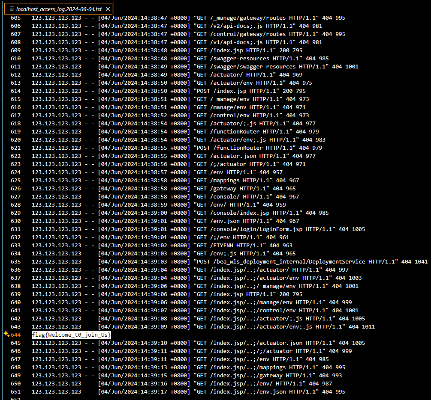
Task: Click the text file icon on the tab
Action: [12, 9]
